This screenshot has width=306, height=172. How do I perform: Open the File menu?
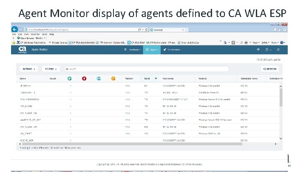pos(14,34)
